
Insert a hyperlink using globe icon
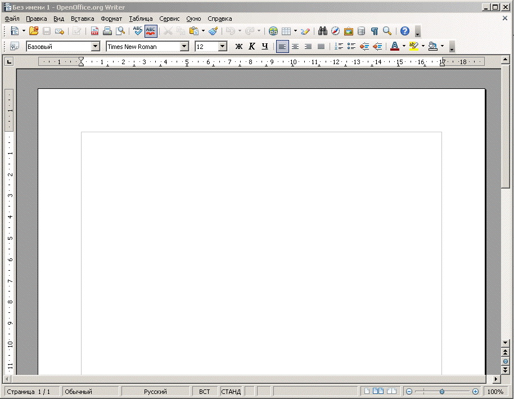(x=273, y=31)
